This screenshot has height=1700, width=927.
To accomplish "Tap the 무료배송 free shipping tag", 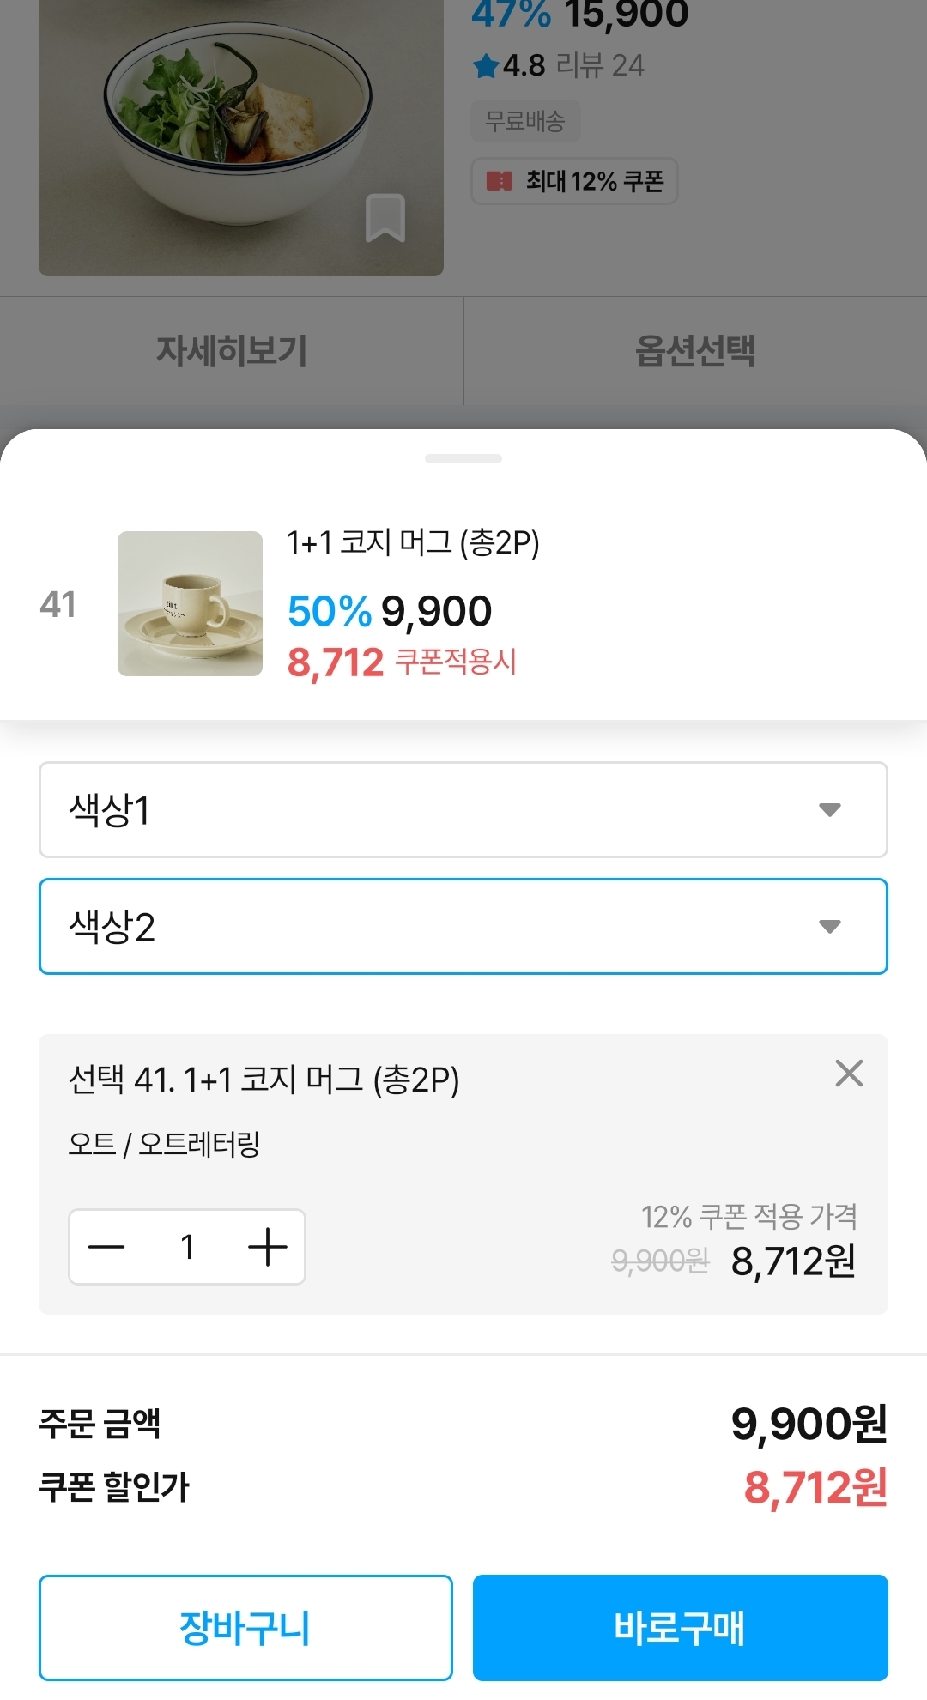I will [525, 121].
